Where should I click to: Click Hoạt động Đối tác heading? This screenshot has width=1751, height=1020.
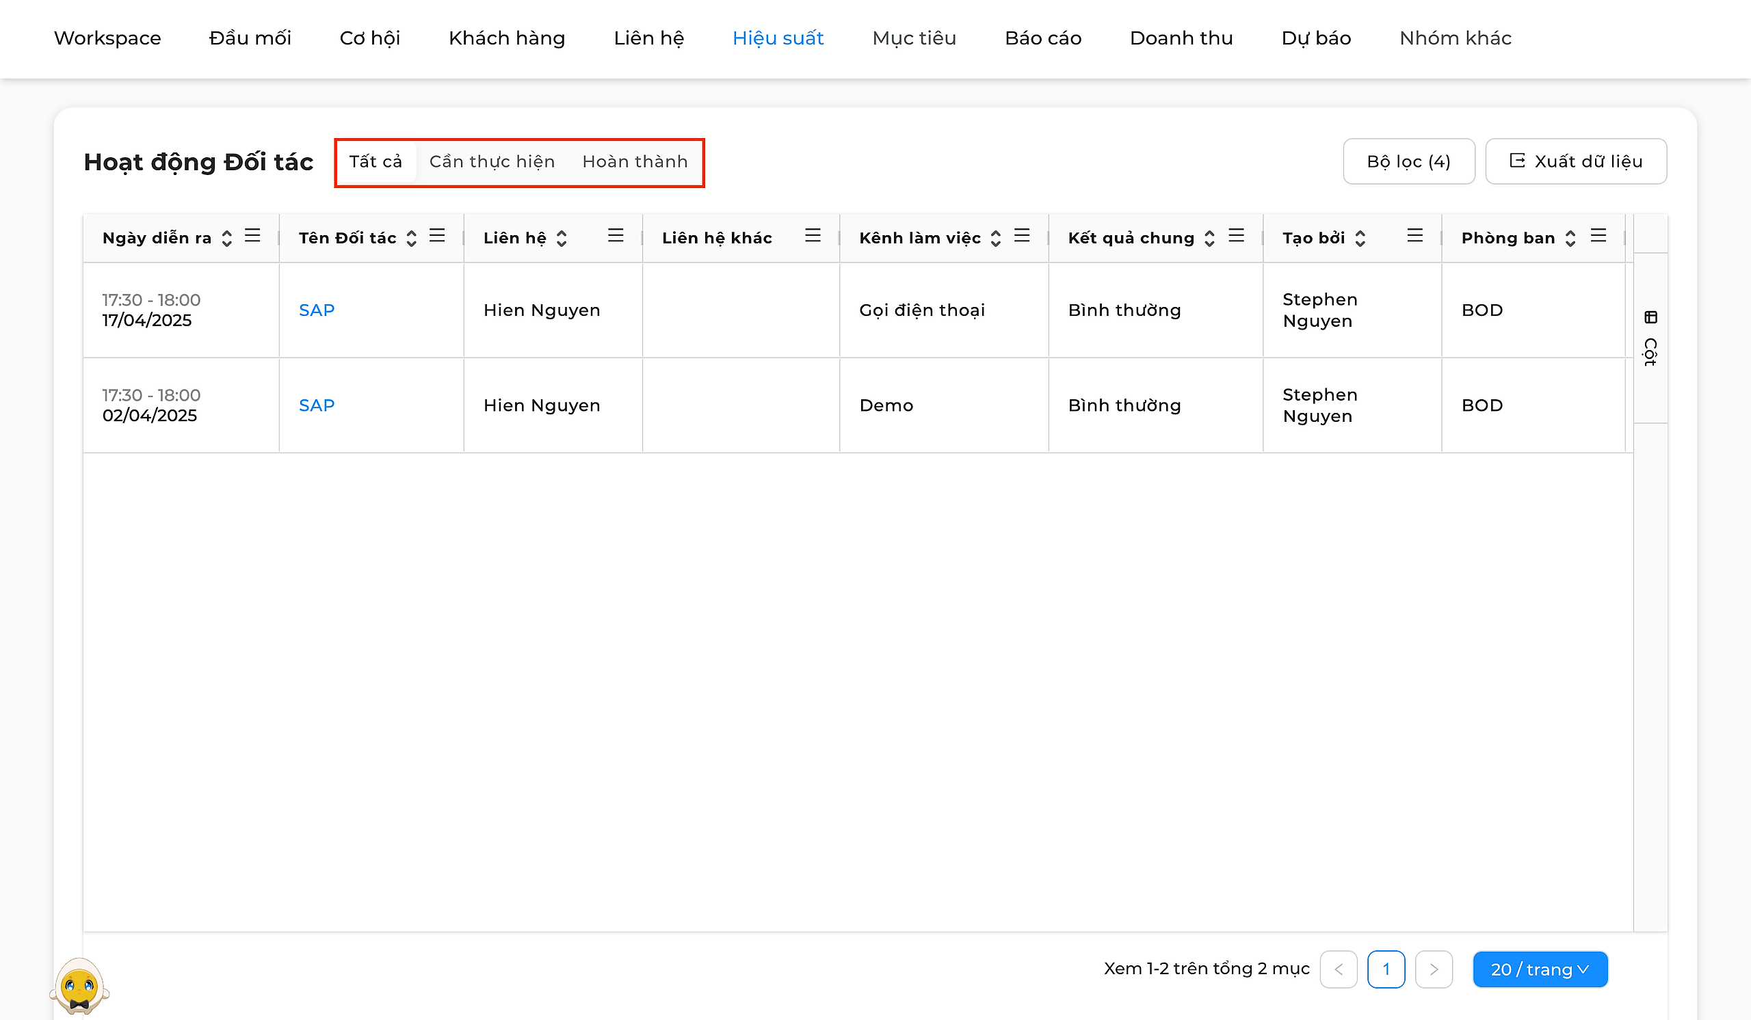coord(199,162)
